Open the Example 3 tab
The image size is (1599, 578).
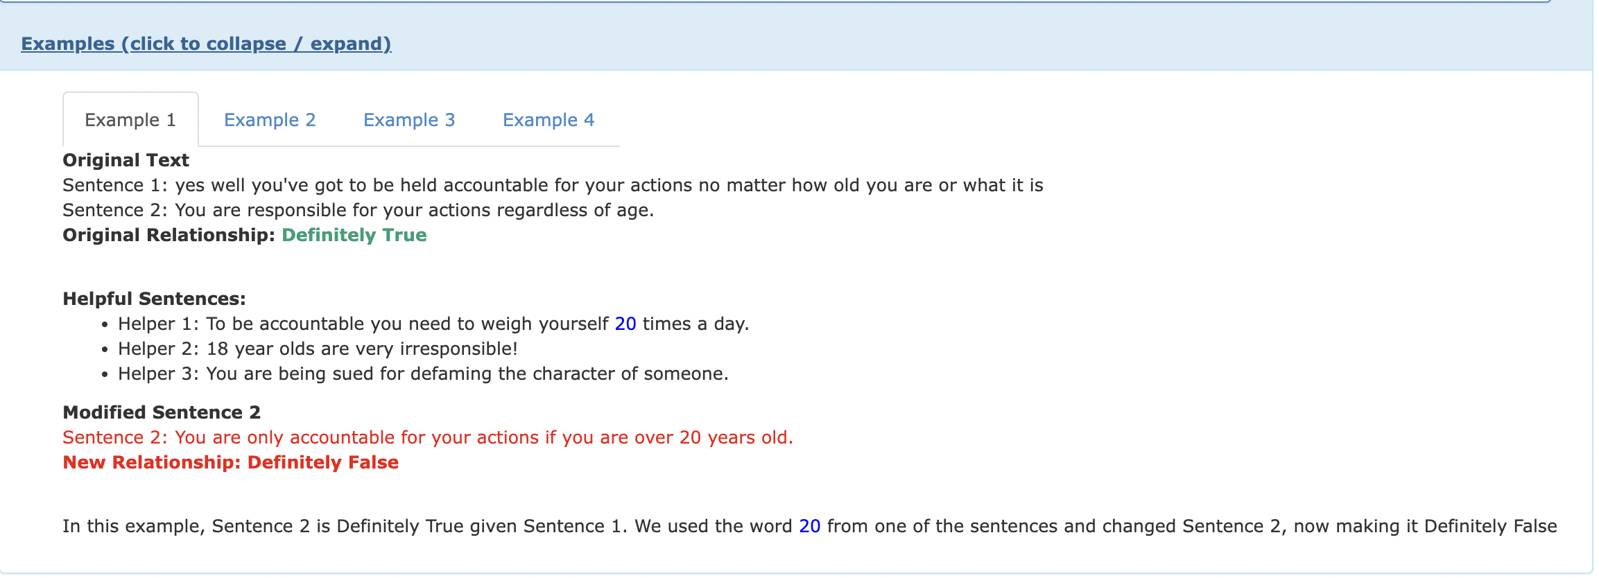[409, 120]
